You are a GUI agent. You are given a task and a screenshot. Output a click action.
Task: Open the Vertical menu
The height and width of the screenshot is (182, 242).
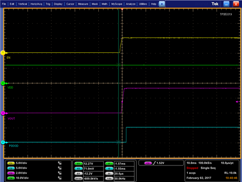23,4
